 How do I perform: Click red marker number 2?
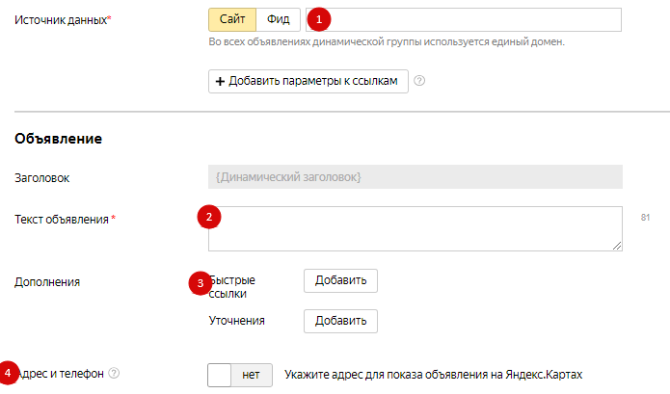(210, 218)
